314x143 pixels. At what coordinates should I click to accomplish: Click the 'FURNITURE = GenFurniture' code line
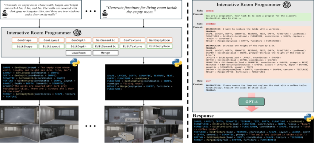[x=140, y=82]
